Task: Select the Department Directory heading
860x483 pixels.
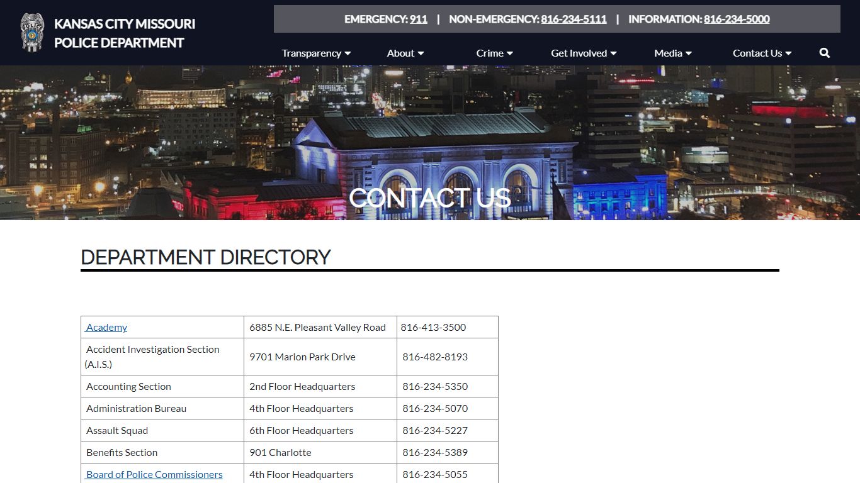Action: (x=206, y=257)
